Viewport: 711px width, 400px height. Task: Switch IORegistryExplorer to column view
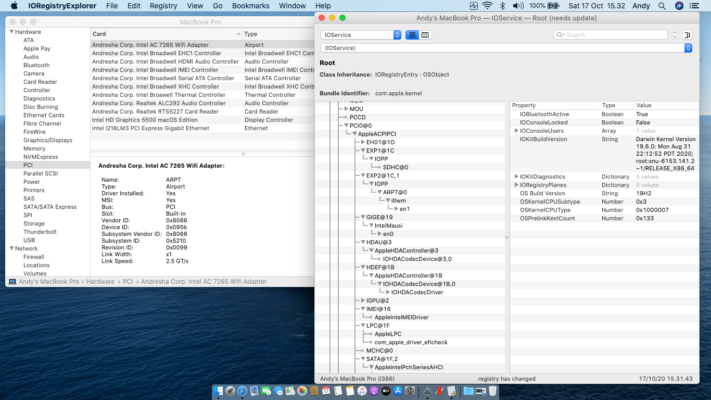click(425, 35)
